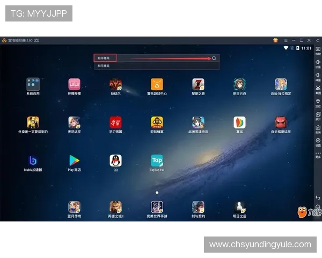Open the biubiu加速器 app
322x258 pixels.
(33, 160)
